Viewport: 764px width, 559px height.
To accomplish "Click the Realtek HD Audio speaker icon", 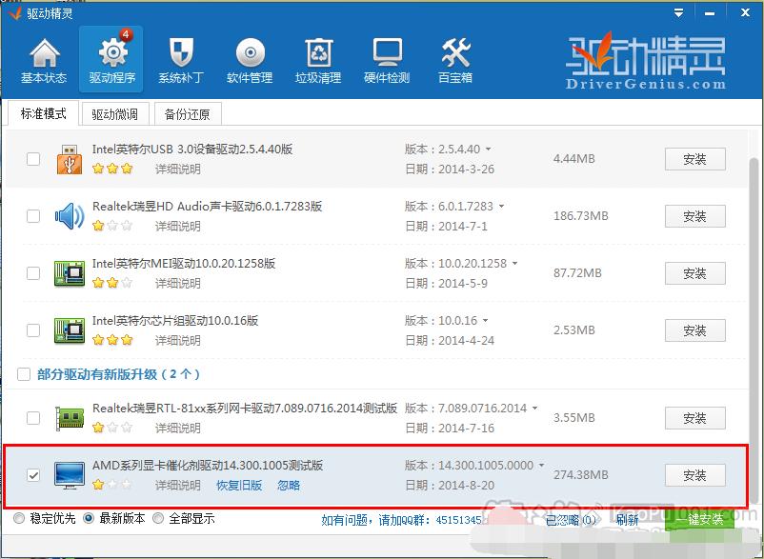I will (x=70, y=216).
